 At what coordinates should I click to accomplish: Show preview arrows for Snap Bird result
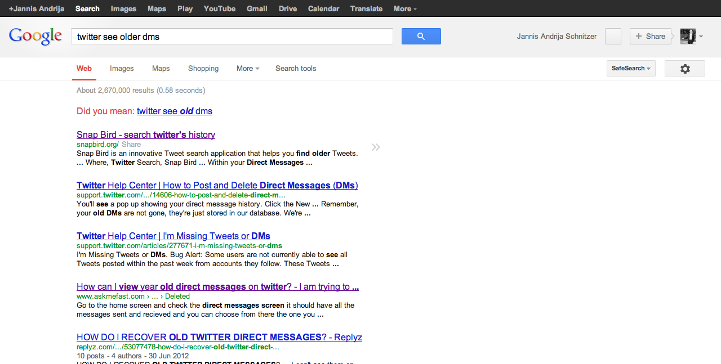pos(376,147)
